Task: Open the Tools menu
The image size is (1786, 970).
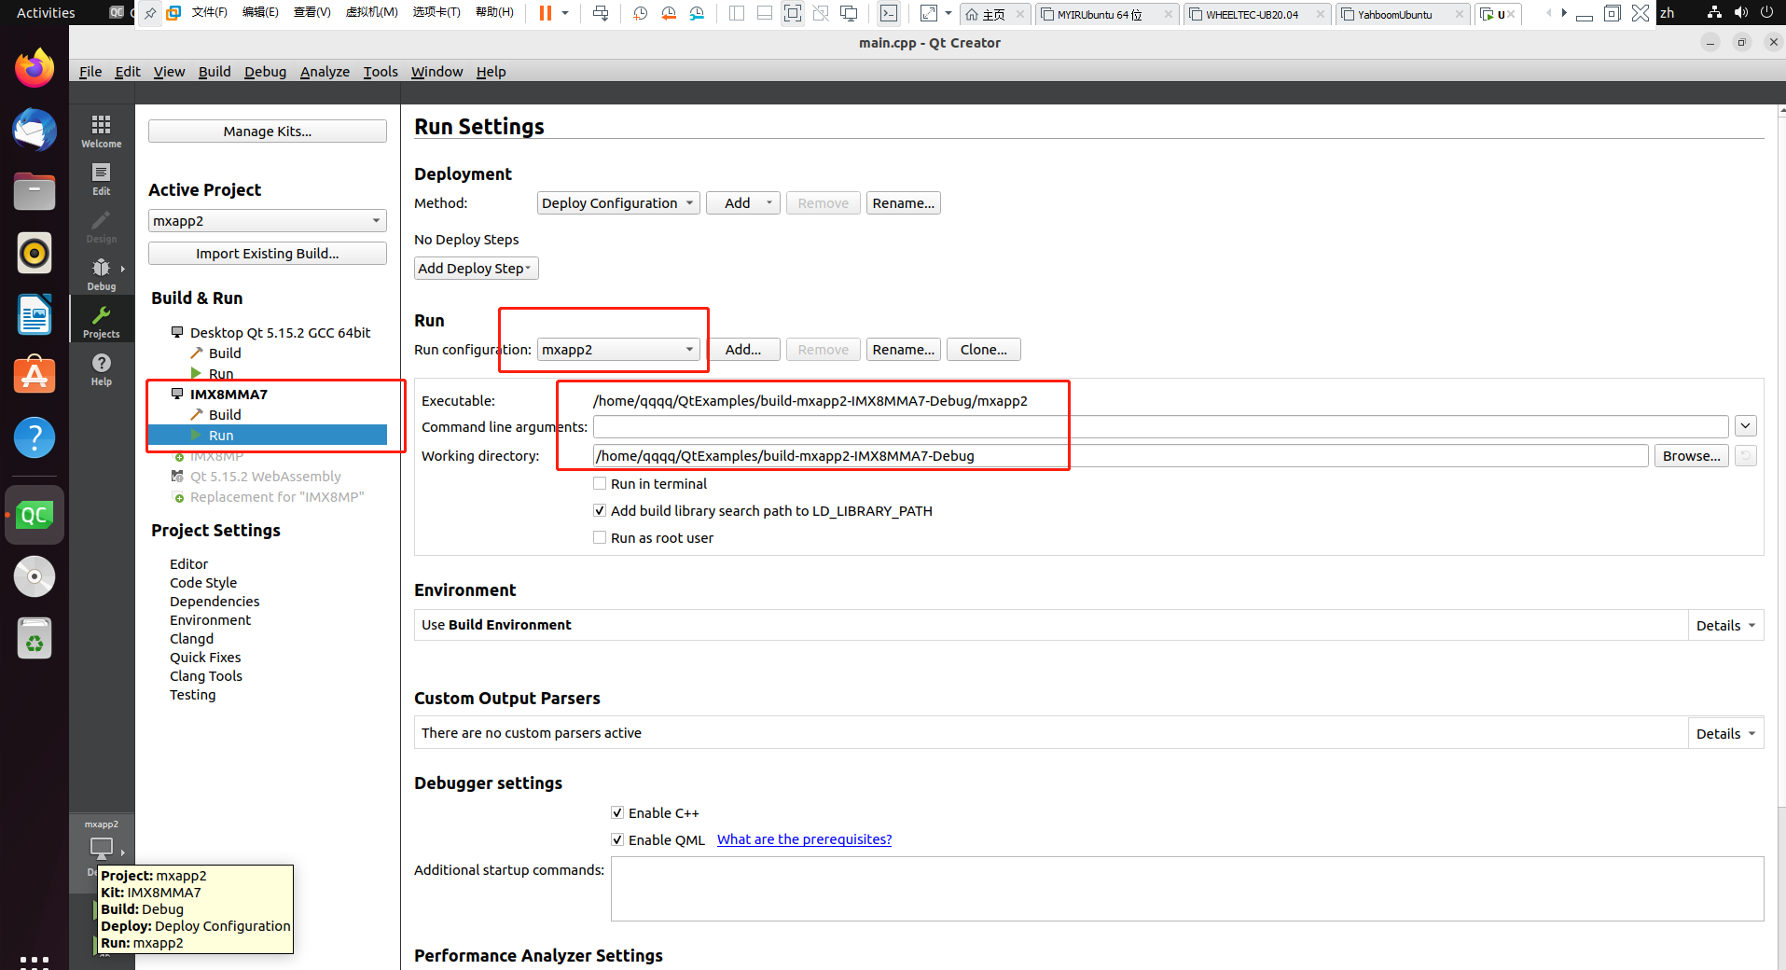Action: [381, 72]
